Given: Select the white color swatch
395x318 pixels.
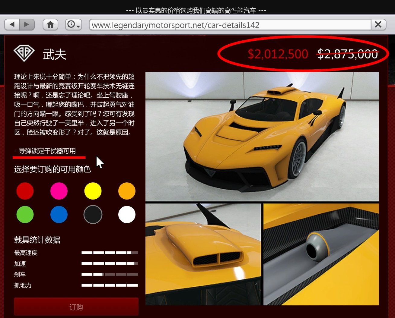Looking at the screenshot, I should [127, 214].
